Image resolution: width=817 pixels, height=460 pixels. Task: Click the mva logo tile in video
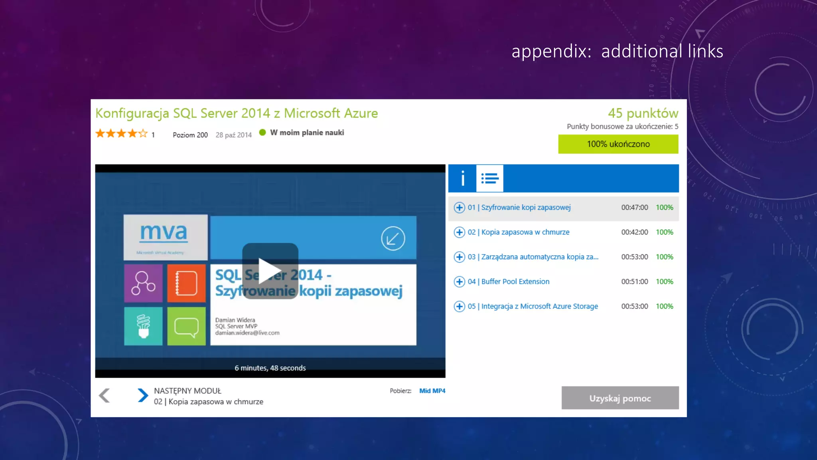pos(165,237)
